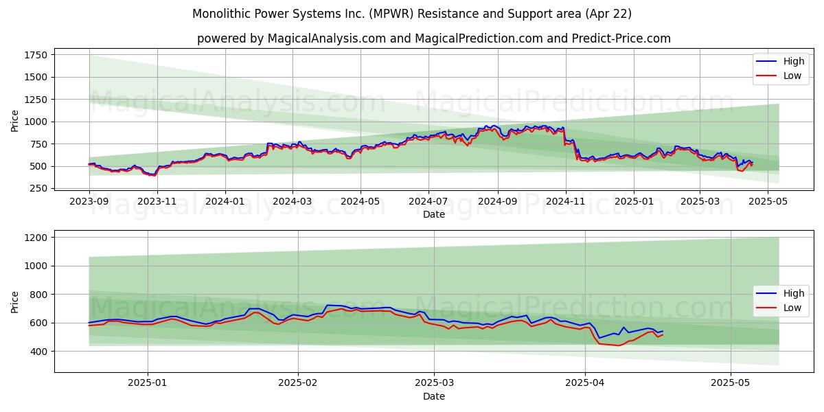Image resolution: width=824 pixels, height=412 pixels.
Task: Click the 'Date' axis label under top chart
Action: tap(434, 214)
